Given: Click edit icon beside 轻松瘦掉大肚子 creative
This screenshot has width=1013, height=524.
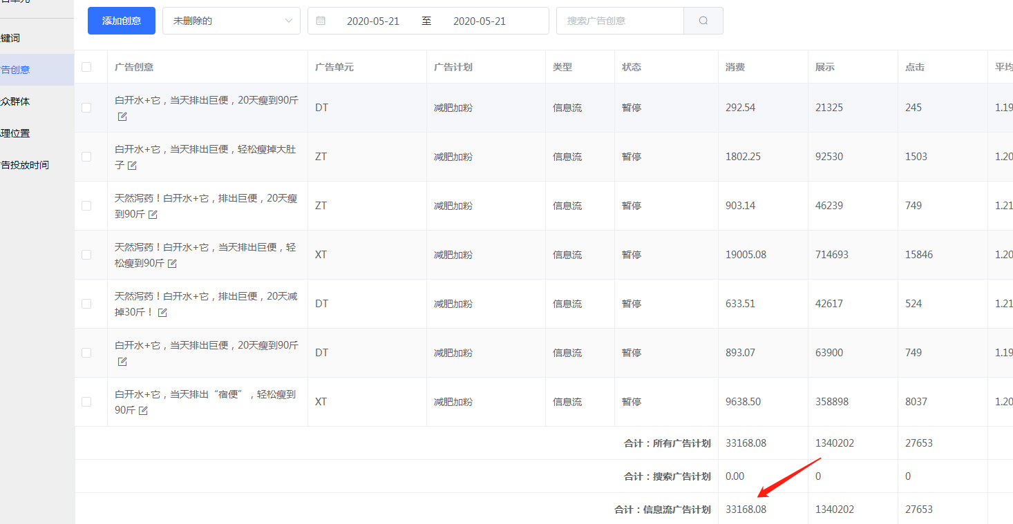Looking at the screenshot, I should [132, 166].
